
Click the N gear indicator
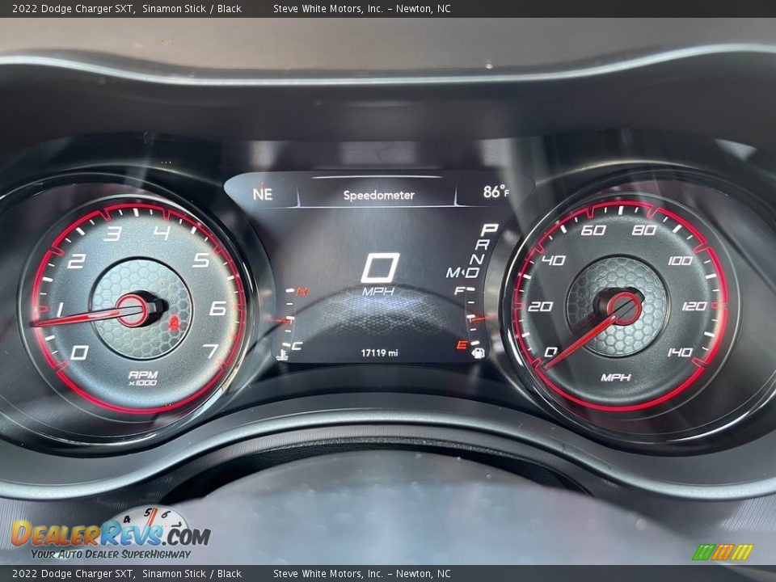tap(477, 259)
